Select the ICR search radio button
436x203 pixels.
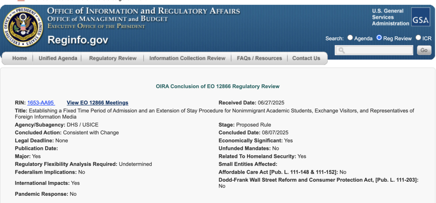(418, 38)
